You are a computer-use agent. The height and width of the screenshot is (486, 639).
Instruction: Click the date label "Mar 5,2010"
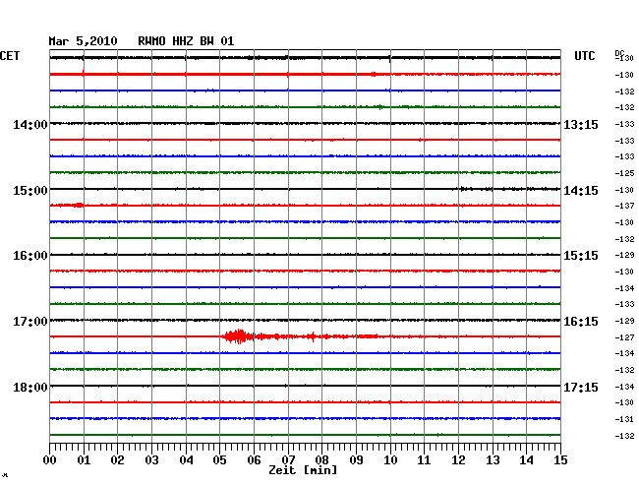83,41
